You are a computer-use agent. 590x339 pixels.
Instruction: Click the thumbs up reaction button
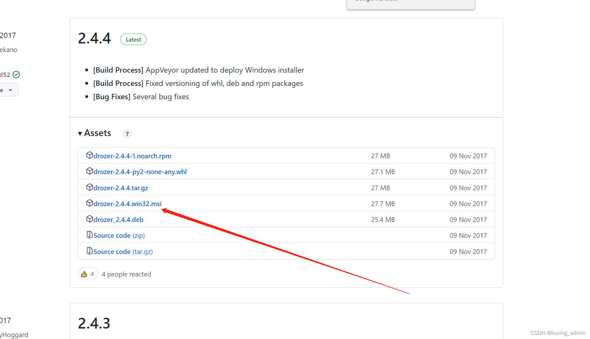(x=88, y=274)
